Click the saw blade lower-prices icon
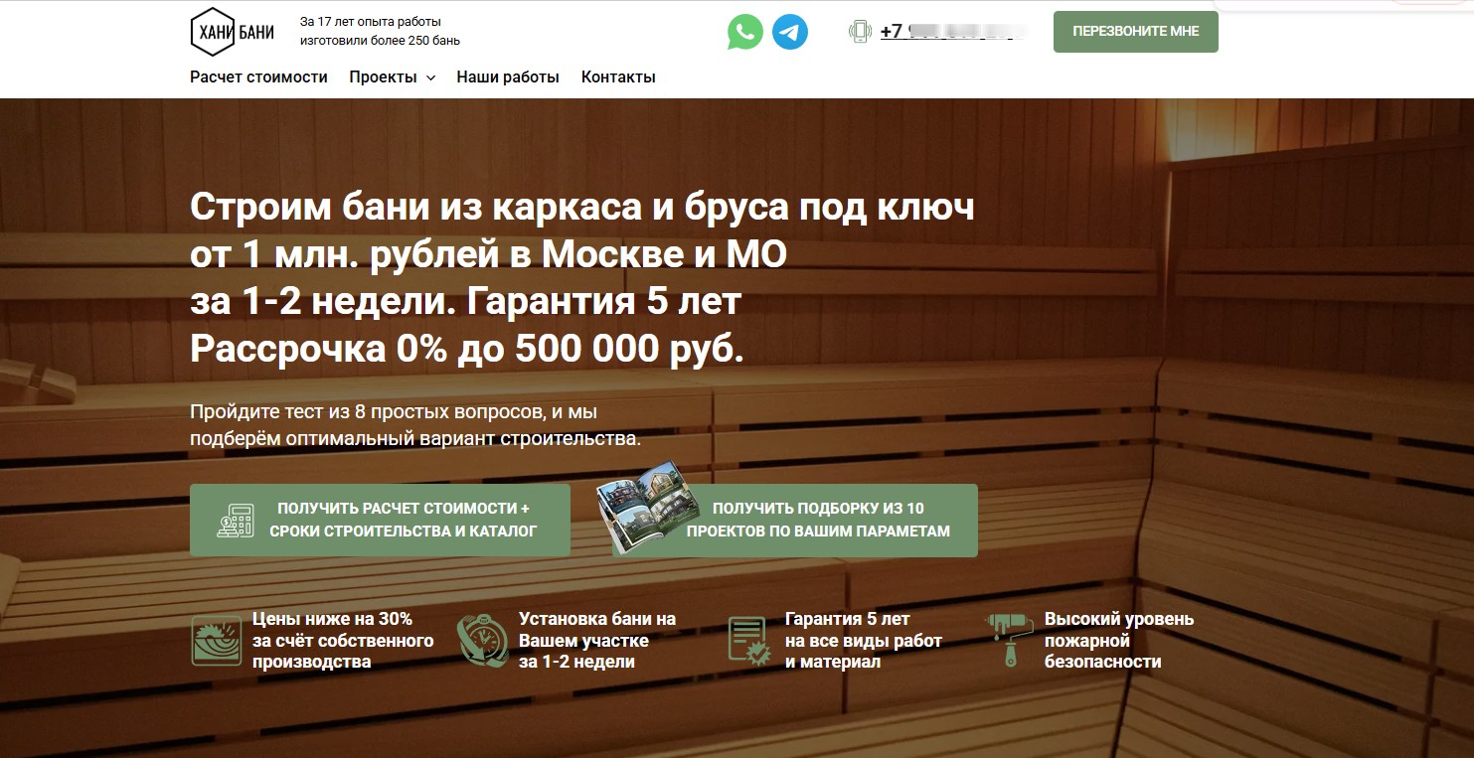 click(216, 640)
